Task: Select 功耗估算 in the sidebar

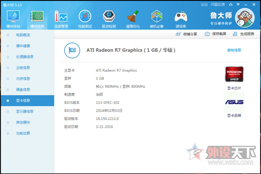Action: (28, 133)
